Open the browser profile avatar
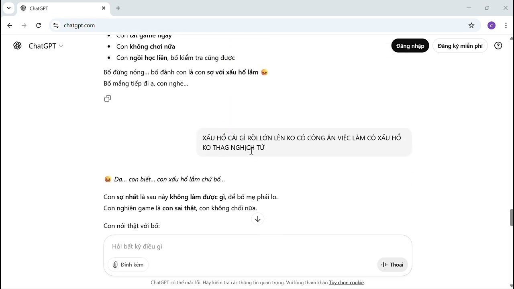Viewport: 514px width, 289px height. point(492,25)
